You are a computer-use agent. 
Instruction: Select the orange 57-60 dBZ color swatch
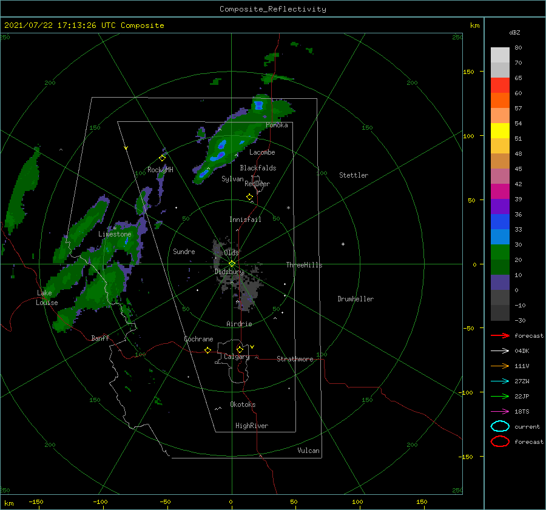coord(500,101)
